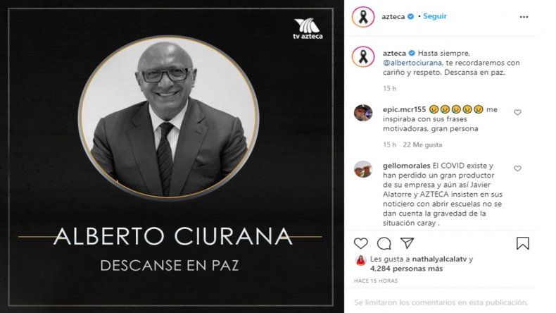
Task: View 4,284 personas más likes list
Action: click(x=406, y=269)
